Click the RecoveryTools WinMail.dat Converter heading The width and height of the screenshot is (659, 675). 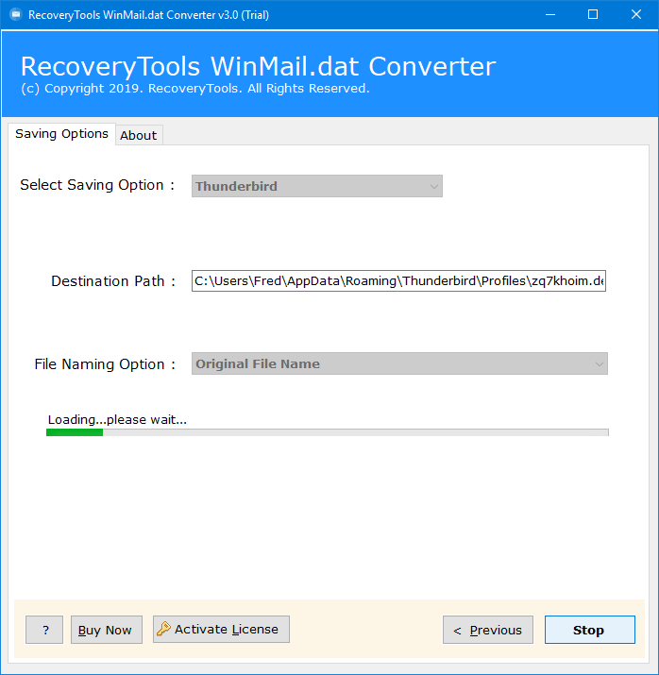click(259, 66)
